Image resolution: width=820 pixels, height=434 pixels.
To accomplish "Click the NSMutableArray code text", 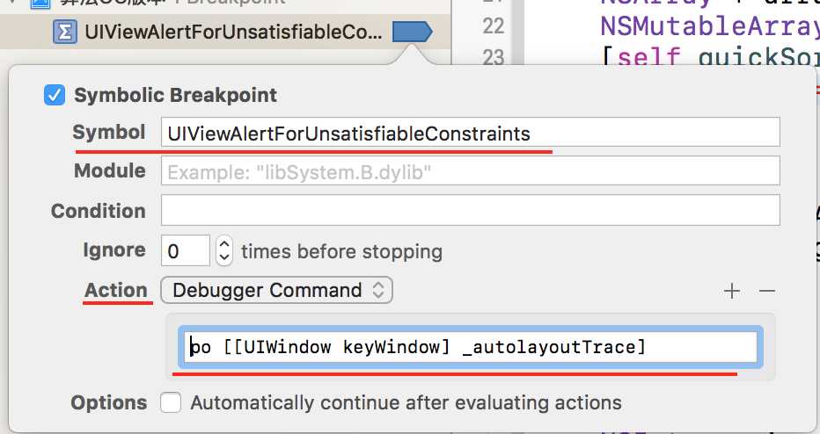I will click(x=709, y=26).
